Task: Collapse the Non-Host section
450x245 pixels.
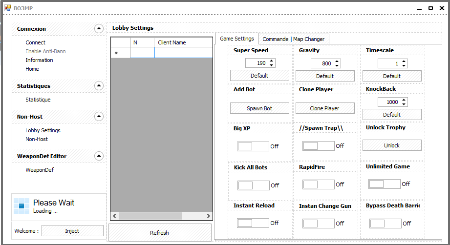Action: click(99, 116)
